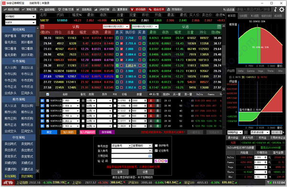Screen dimensions: 287x187
Task: Open the 自选商品 toolbar item
Action: point(84,10)
